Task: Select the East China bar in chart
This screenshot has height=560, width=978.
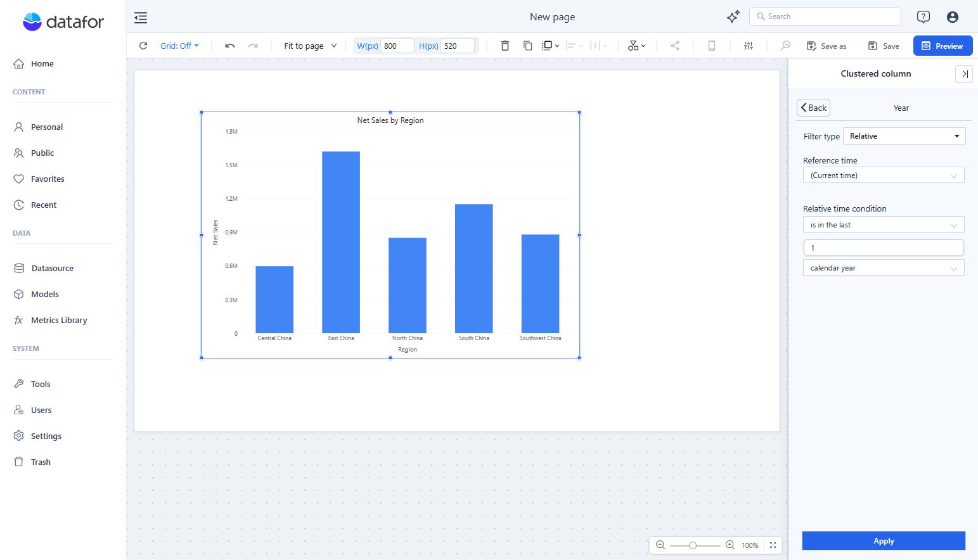Action: (341, 242)
